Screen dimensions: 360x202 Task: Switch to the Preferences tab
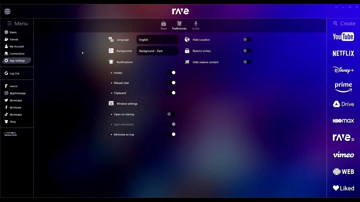[x=179, y=25]
